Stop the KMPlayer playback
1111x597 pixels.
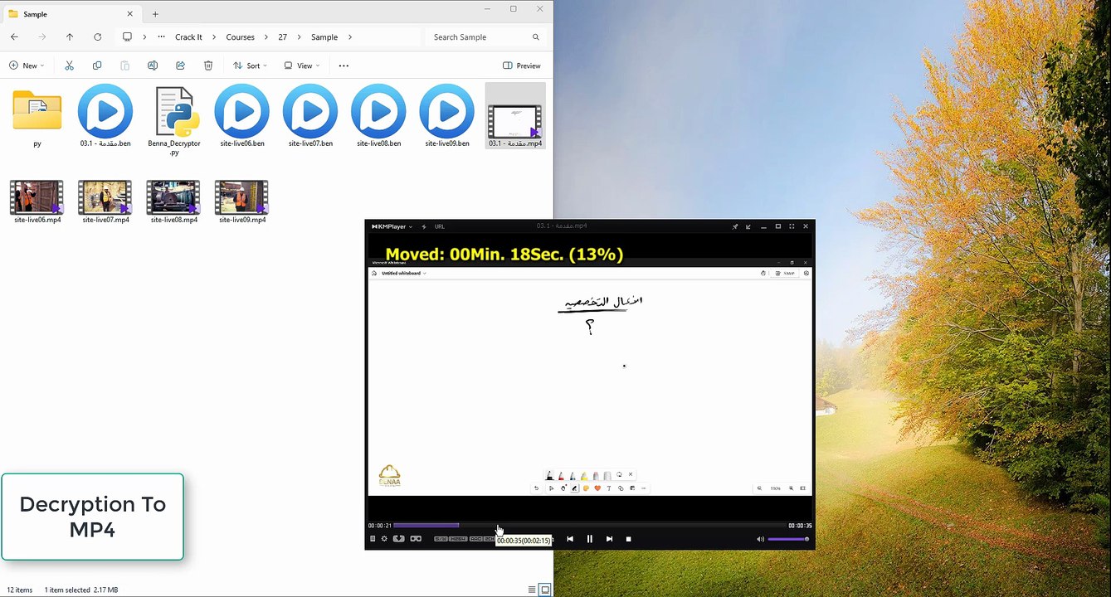pyautogui.click(x=628, y=539)
